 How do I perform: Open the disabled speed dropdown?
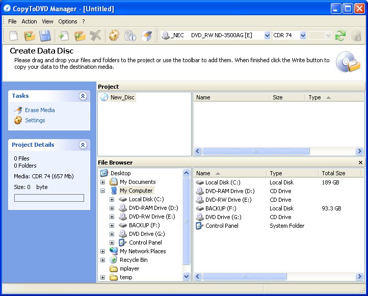point(328,36)
